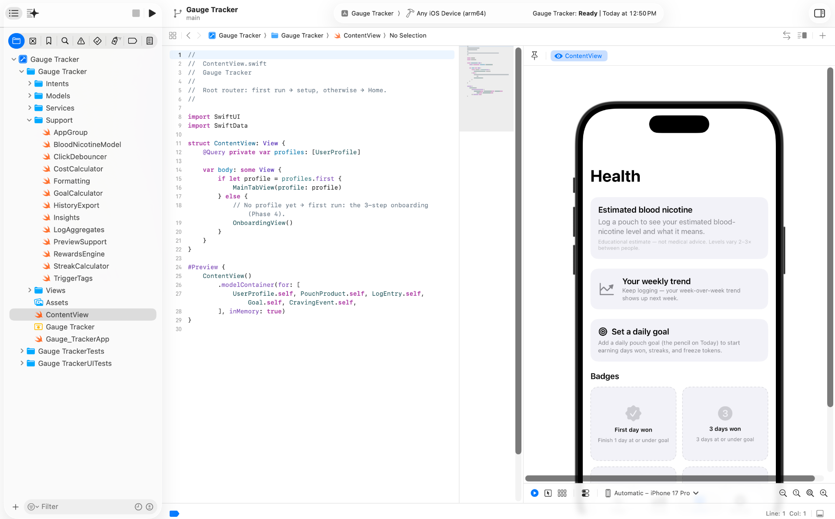Open the adjust editor options menu
Image resolution: width=835 pixels, height=519 pixels.
tap(802, 36)
